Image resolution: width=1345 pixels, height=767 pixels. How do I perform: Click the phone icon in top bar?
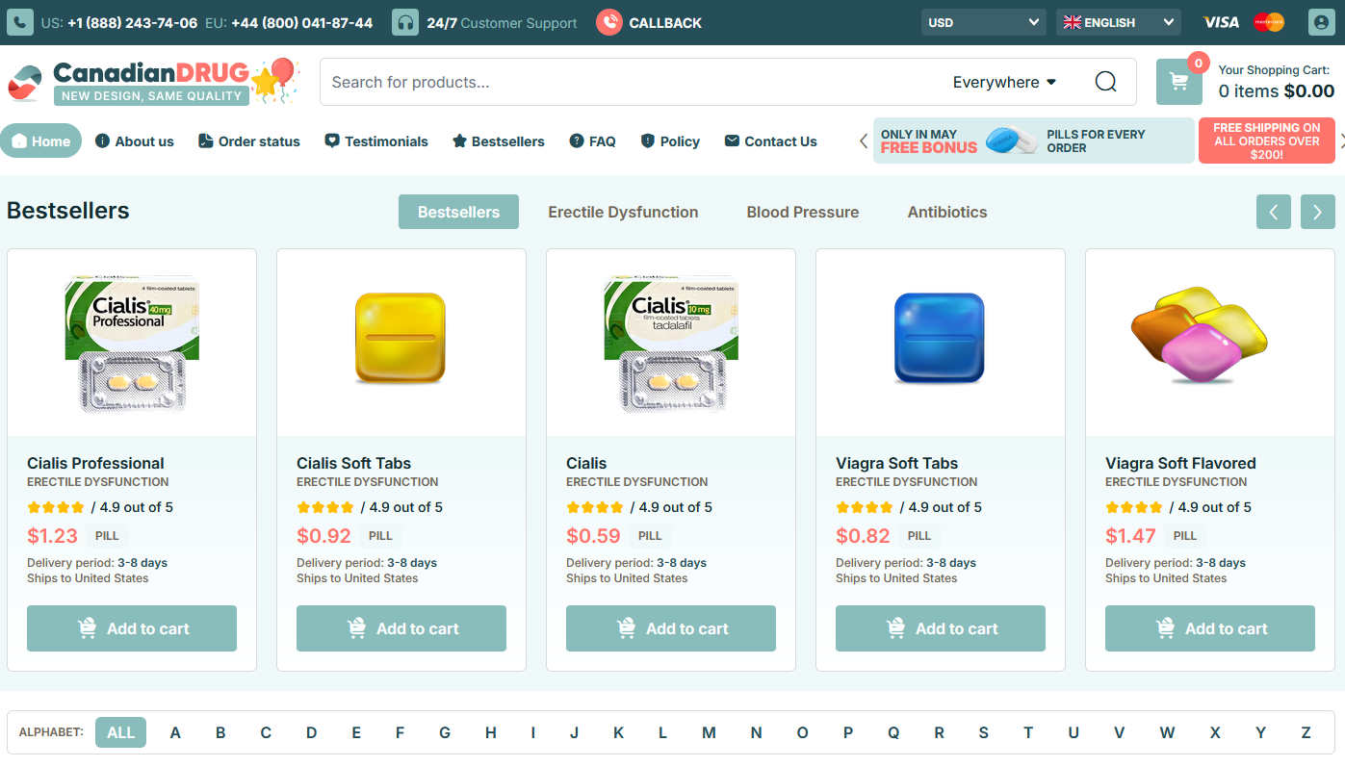pyautogui.click(x=20, y=22)
